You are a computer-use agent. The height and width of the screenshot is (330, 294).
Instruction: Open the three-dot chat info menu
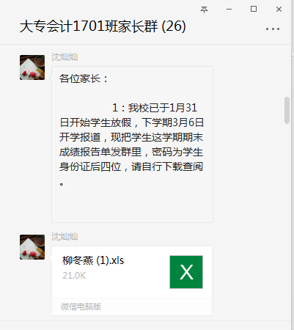273,29
